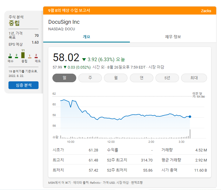Image resolution: width=221 pixels, height=190 pixels.
Task: Click the 3.92 (6.33%) change value
Action: point(101,59)
